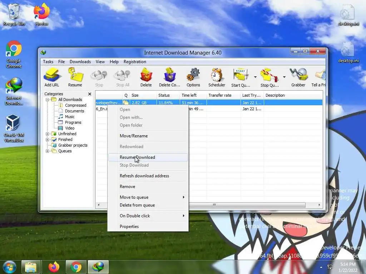Image resolution: width=366 pixels, height=274 pixels.
Task: Sort by the Time left column header
Action: click(193, 95)
